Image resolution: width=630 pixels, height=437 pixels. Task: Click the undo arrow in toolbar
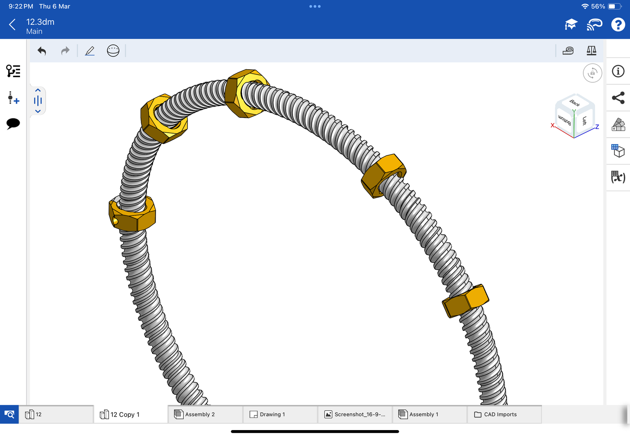pos(42,51)
